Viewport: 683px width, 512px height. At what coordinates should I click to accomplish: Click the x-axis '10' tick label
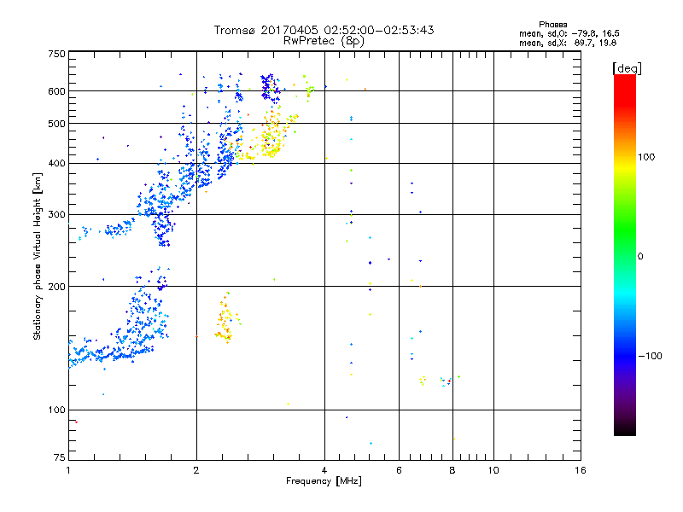(493, 470)
